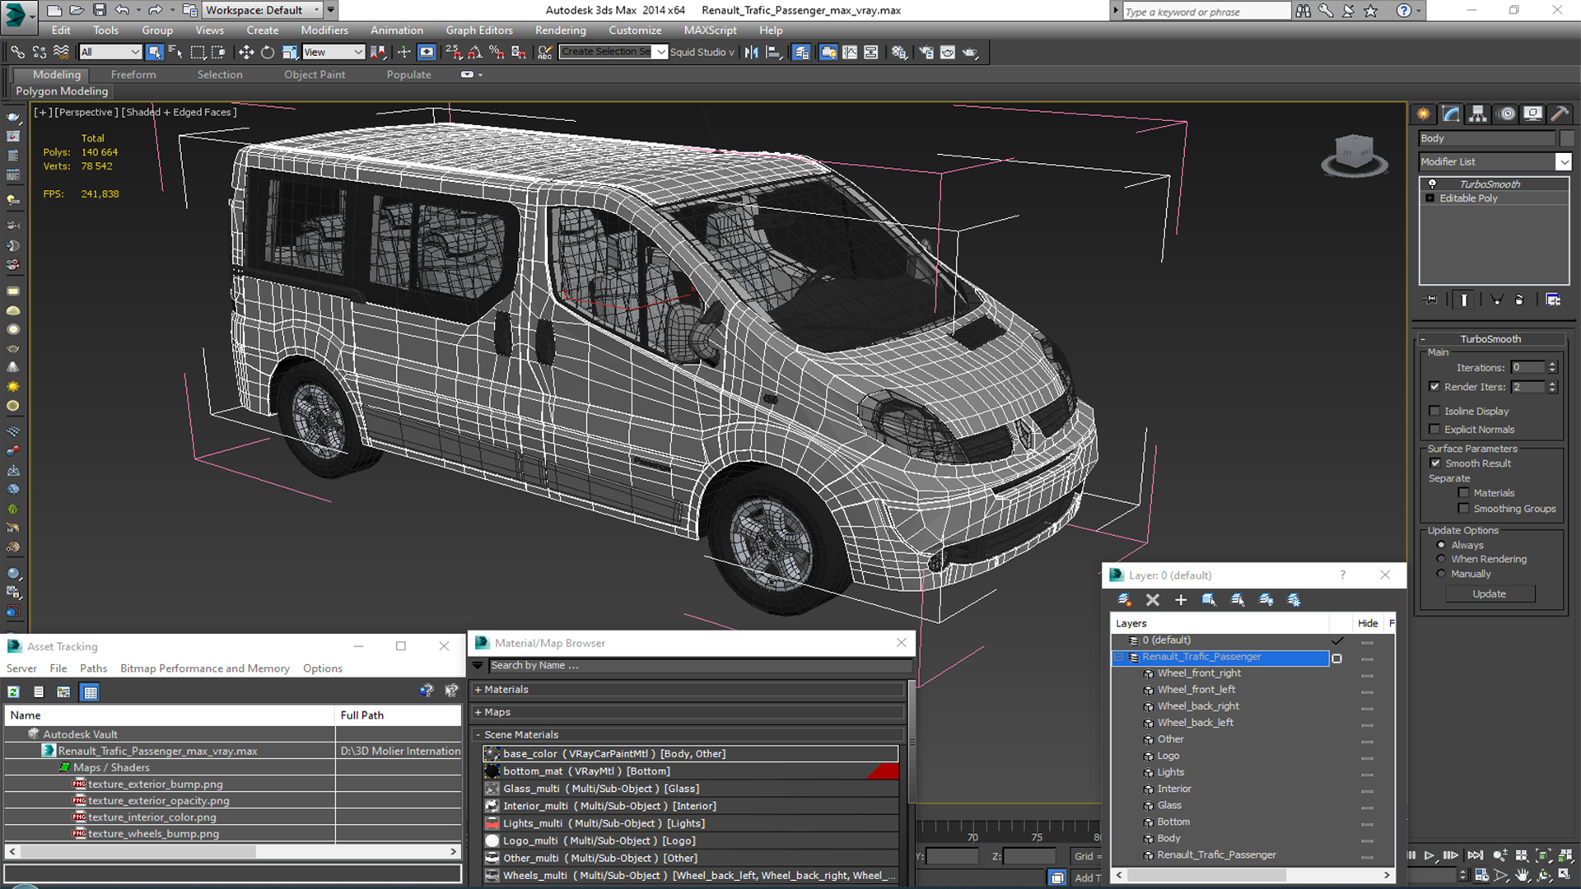Image resolution: width=1581 pixels, height=889 pixels.
Task: Collapse the Renault_Trafic_Passenger layer tree
Action: (x=1119, y=657)
